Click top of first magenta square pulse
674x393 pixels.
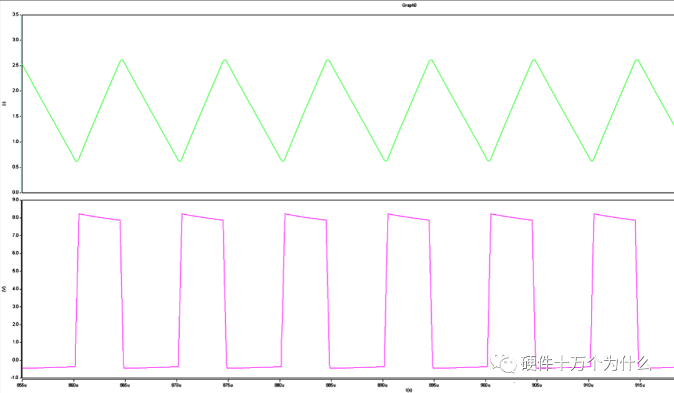pos(99,217)
